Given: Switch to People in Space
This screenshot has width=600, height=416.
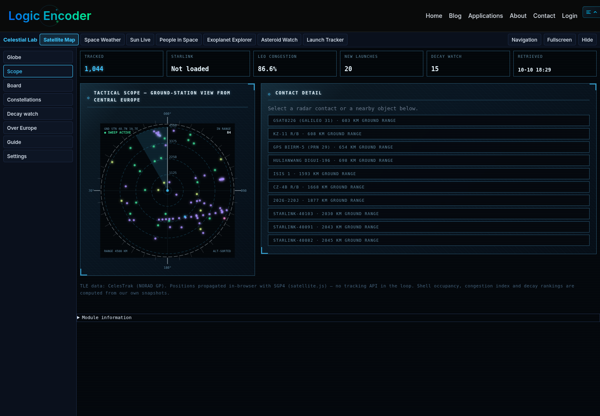Looking at the screenshot, I should click(179, 40).
